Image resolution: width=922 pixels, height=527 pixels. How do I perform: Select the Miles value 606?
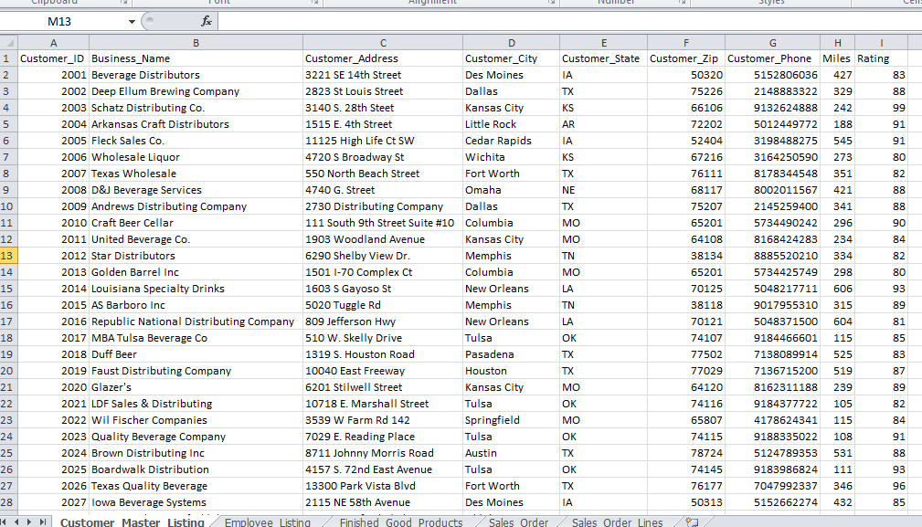pos(837,289)
